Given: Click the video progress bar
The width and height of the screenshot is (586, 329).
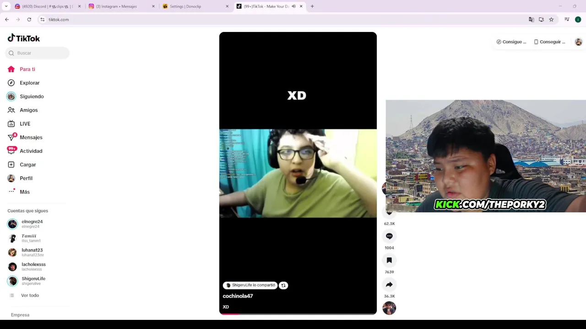Looking at the screenshot, I should tap(298, 313).
